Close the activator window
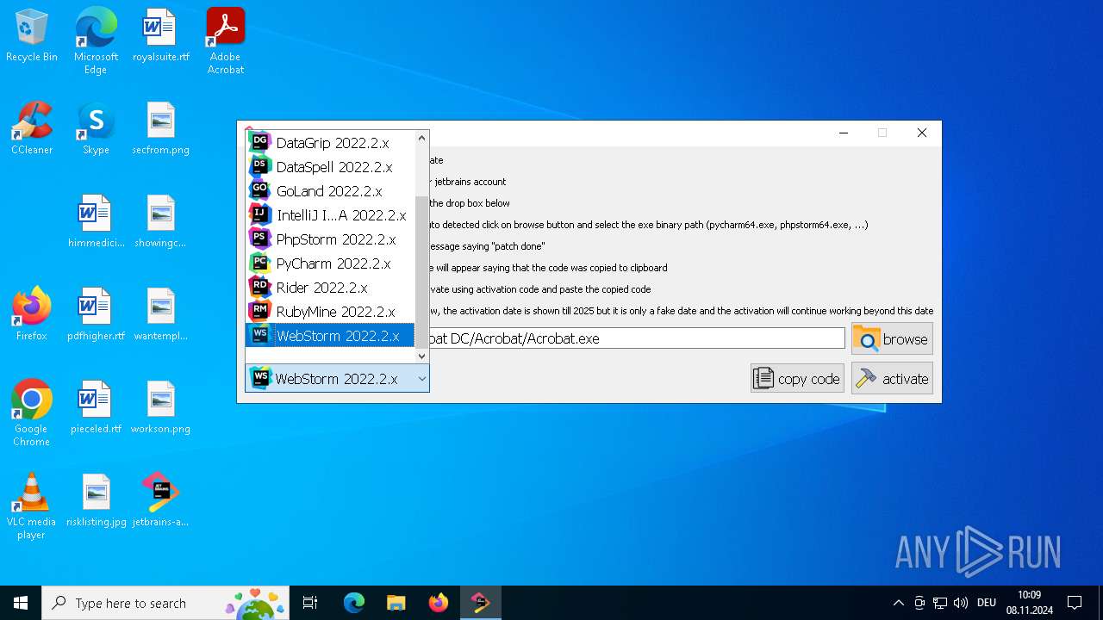The width and height of the screenshot is (1103, 620). point(921,133)
